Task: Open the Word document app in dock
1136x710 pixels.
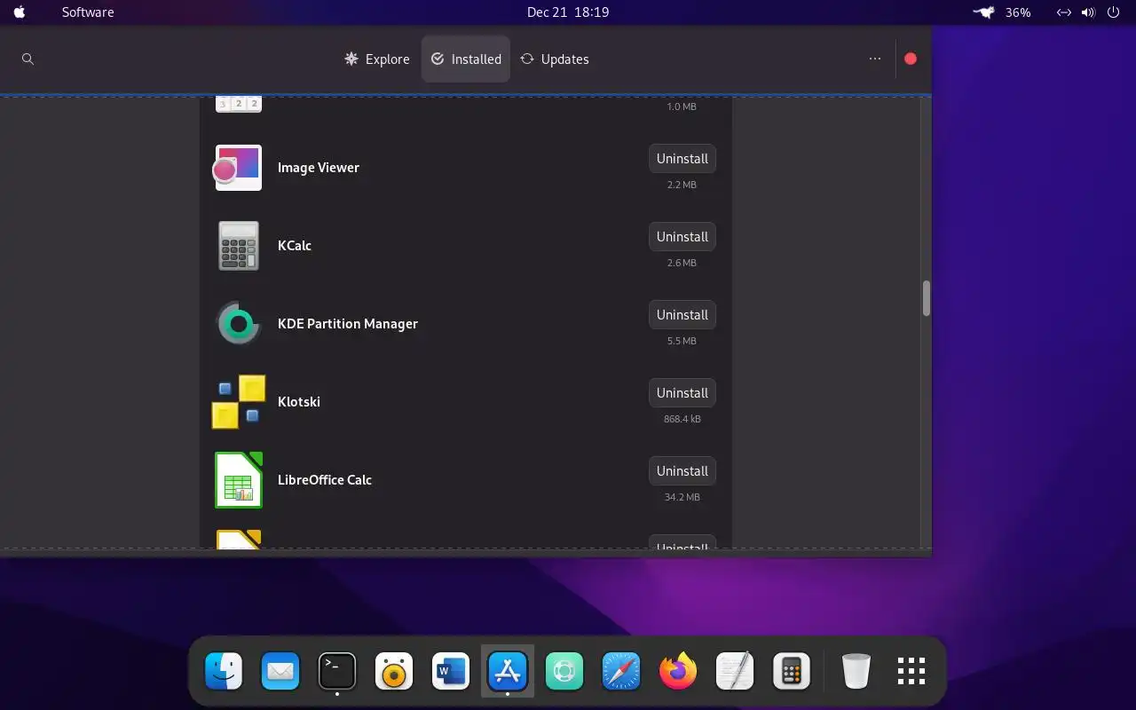Action: [x=451, y=671]
